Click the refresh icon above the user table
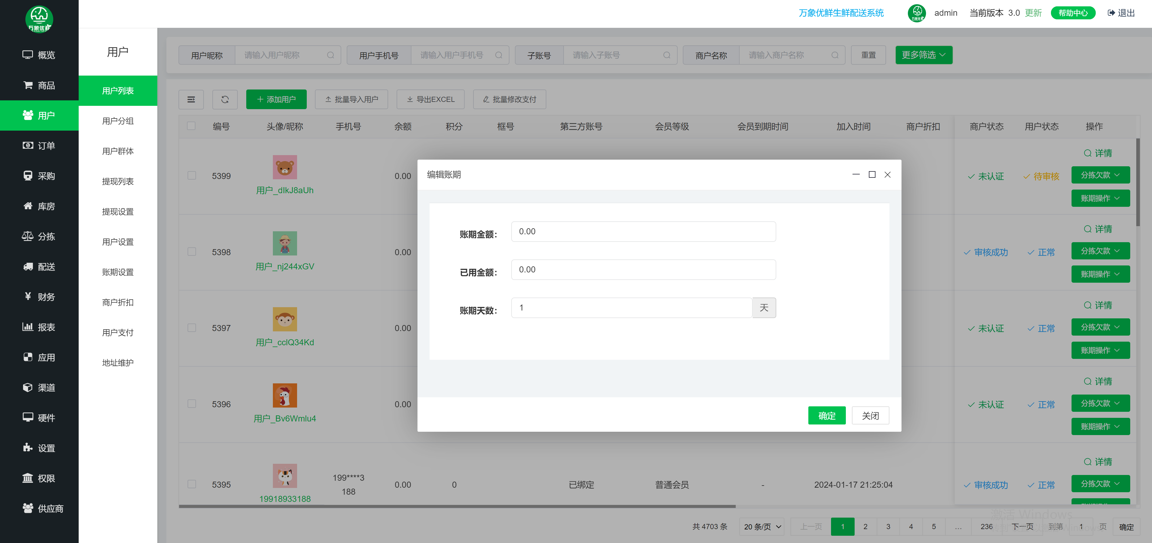Viewport: 1152px width, 543px height. (225, 99)
